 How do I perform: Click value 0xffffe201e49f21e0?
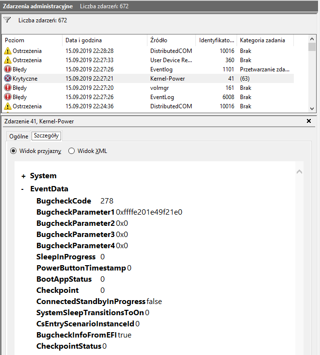(149, 212)
